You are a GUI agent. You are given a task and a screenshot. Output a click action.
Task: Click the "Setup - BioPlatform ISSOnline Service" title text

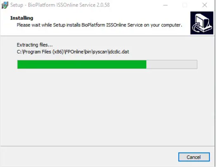53,5
